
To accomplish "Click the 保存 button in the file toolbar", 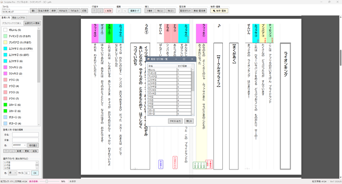I will coord(53,11).
